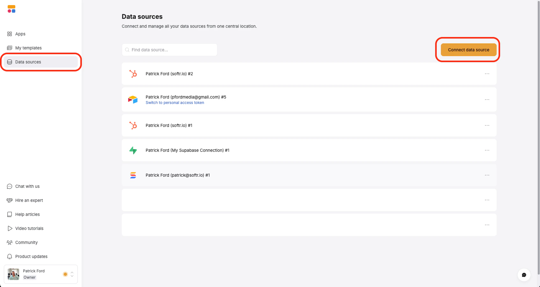Click the Softr logo in the sidebar
The height and width of the screenshot is (287, 540).
[x=11, y=9]
